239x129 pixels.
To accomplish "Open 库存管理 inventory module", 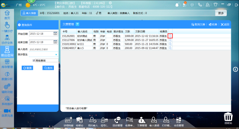I will point(7,64).
